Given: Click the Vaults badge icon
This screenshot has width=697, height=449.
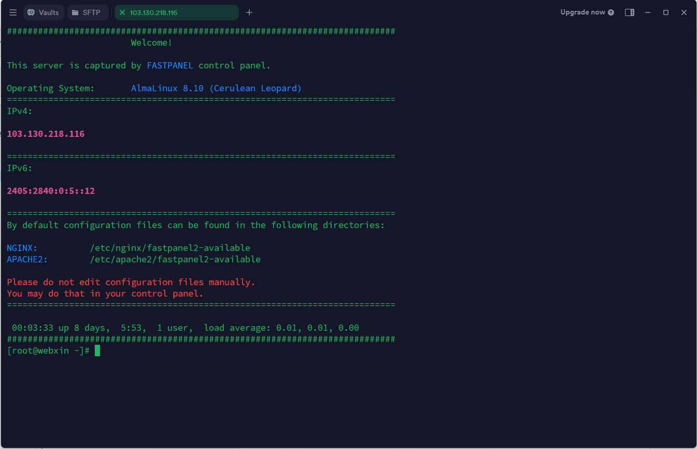Looking at the screenshot, I should (x=31, y=12).
